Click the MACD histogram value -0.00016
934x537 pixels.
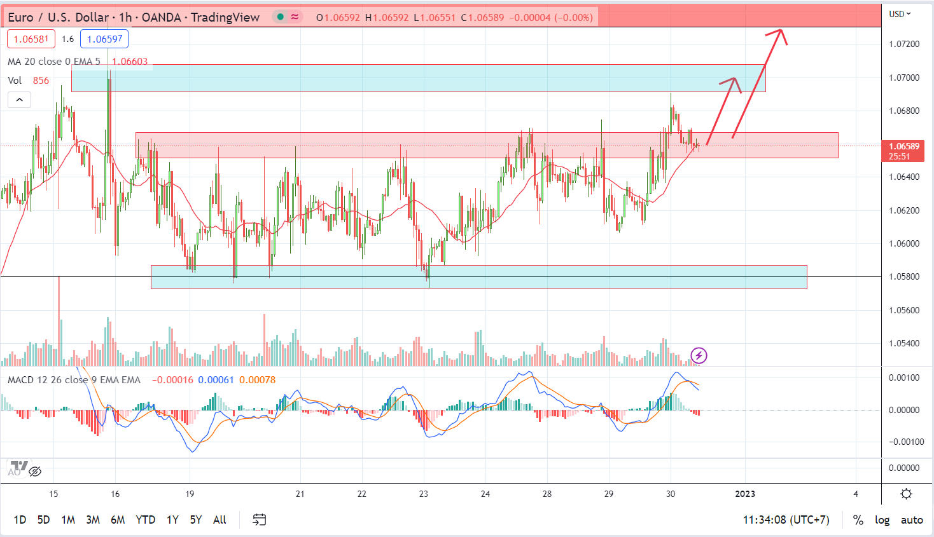[172, 380]
